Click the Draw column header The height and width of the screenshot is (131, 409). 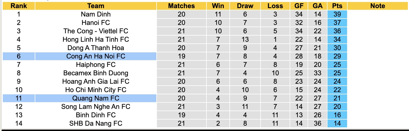pyautogui.click(x=245, y=6)
